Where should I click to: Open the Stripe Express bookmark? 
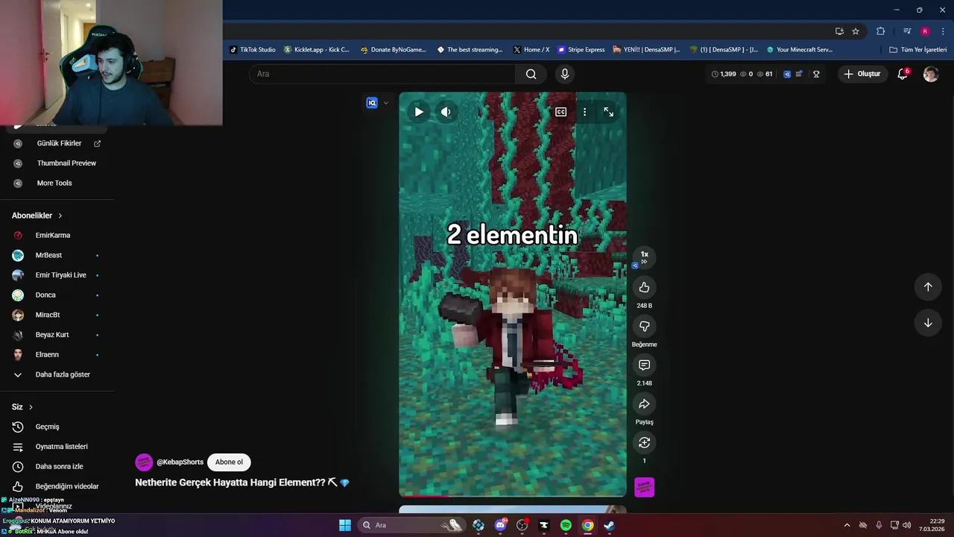[581, 50]
